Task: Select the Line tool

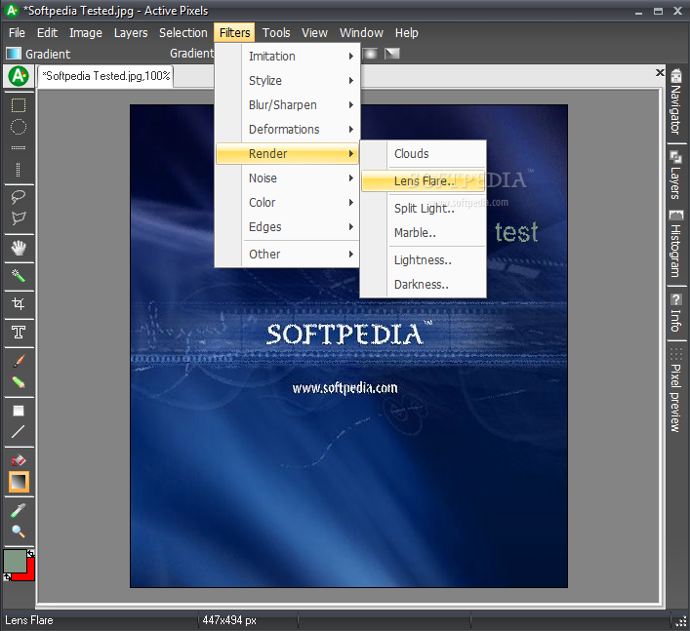Action: (18, 432)
